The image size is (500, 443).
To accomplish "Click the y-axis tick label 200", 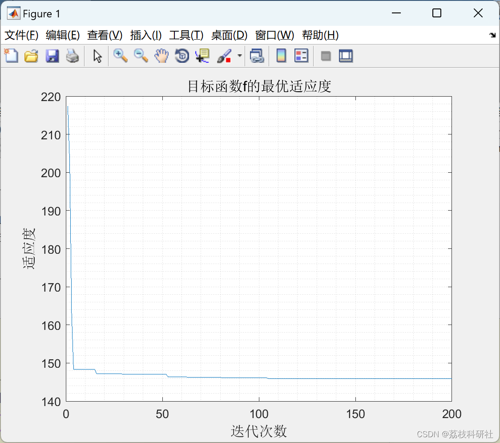I will pos(51,173).
